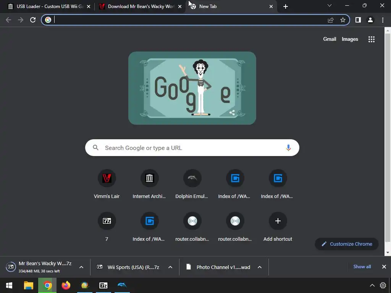
Task: Go back to previous page
Action: (x=8, y=20)
